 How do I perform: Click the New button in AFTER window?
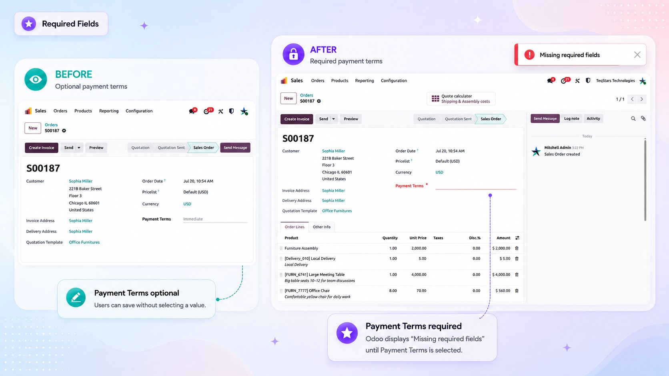[x=288, y=98]
